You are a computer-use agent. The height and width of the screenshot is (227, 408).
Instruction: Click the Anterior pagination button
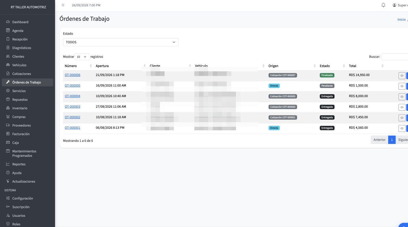click(x=379, y=140)
